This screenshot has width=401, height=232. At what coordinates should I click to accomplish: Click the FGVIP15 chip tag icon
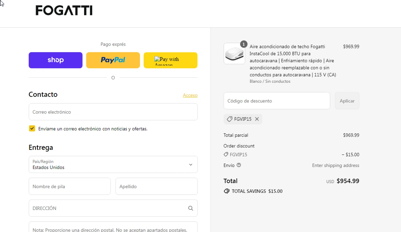(x=229, y=119)
